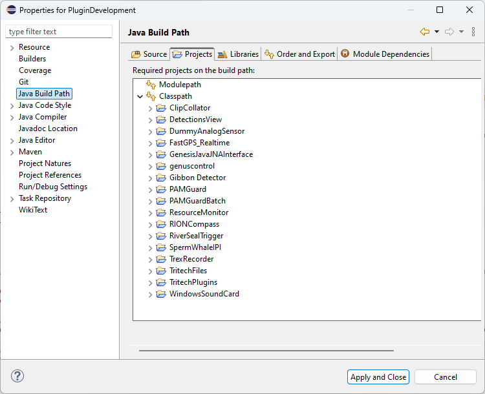Click the horizontal scrollbar at the bottom
Screen dimensions: 485x394
coord(266,351)
